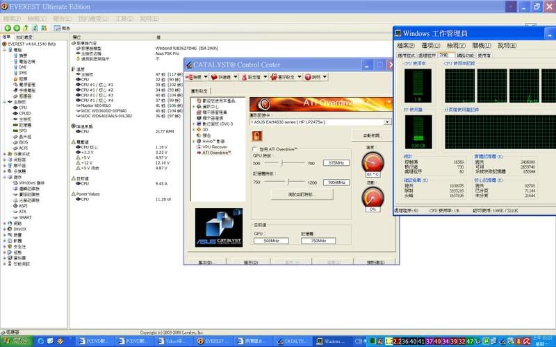Click the EVEREST taskbar button
This screenshot has width=556, height=347.
[x=212, y=341]
